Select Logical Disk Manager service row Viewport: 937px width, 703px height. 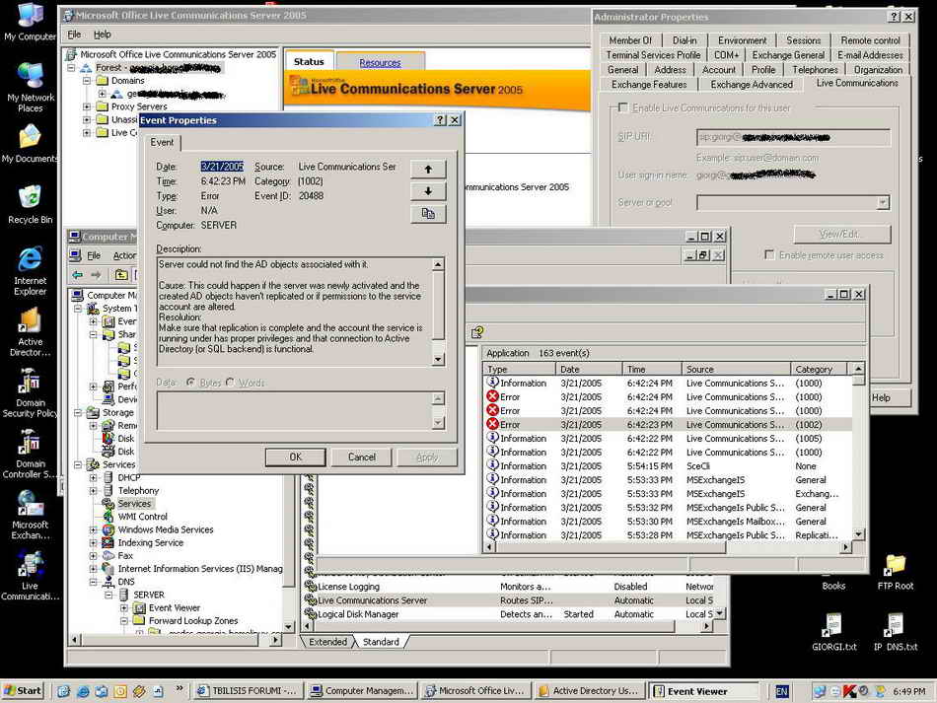(x=513, y=614)
